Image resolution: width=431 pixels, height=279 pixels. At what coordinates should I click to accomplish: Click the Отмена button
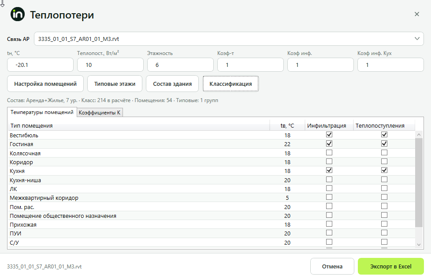(x=332, y=266)
